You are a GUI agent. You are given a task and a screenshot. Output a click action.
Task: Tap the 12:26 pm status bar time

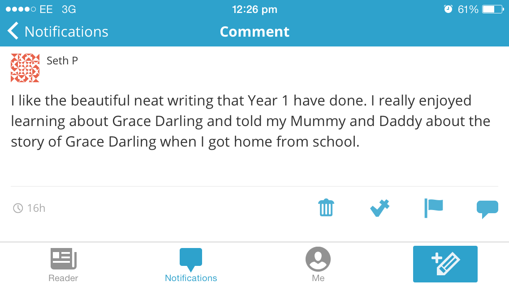(254, 9)
